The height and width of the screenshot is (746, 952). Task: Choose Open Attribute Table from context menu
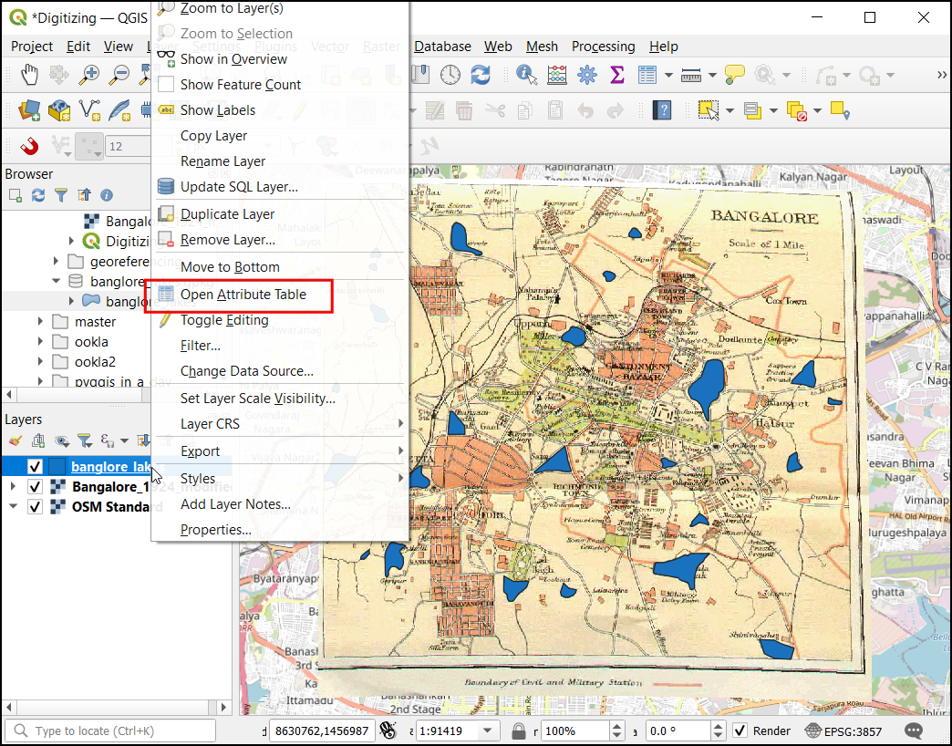pos(243,295)
